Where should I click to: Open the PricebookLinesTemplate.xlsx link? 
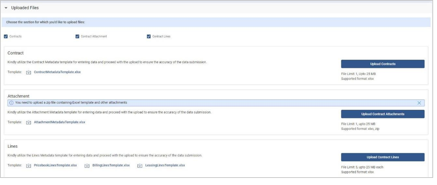coord(55,165)
